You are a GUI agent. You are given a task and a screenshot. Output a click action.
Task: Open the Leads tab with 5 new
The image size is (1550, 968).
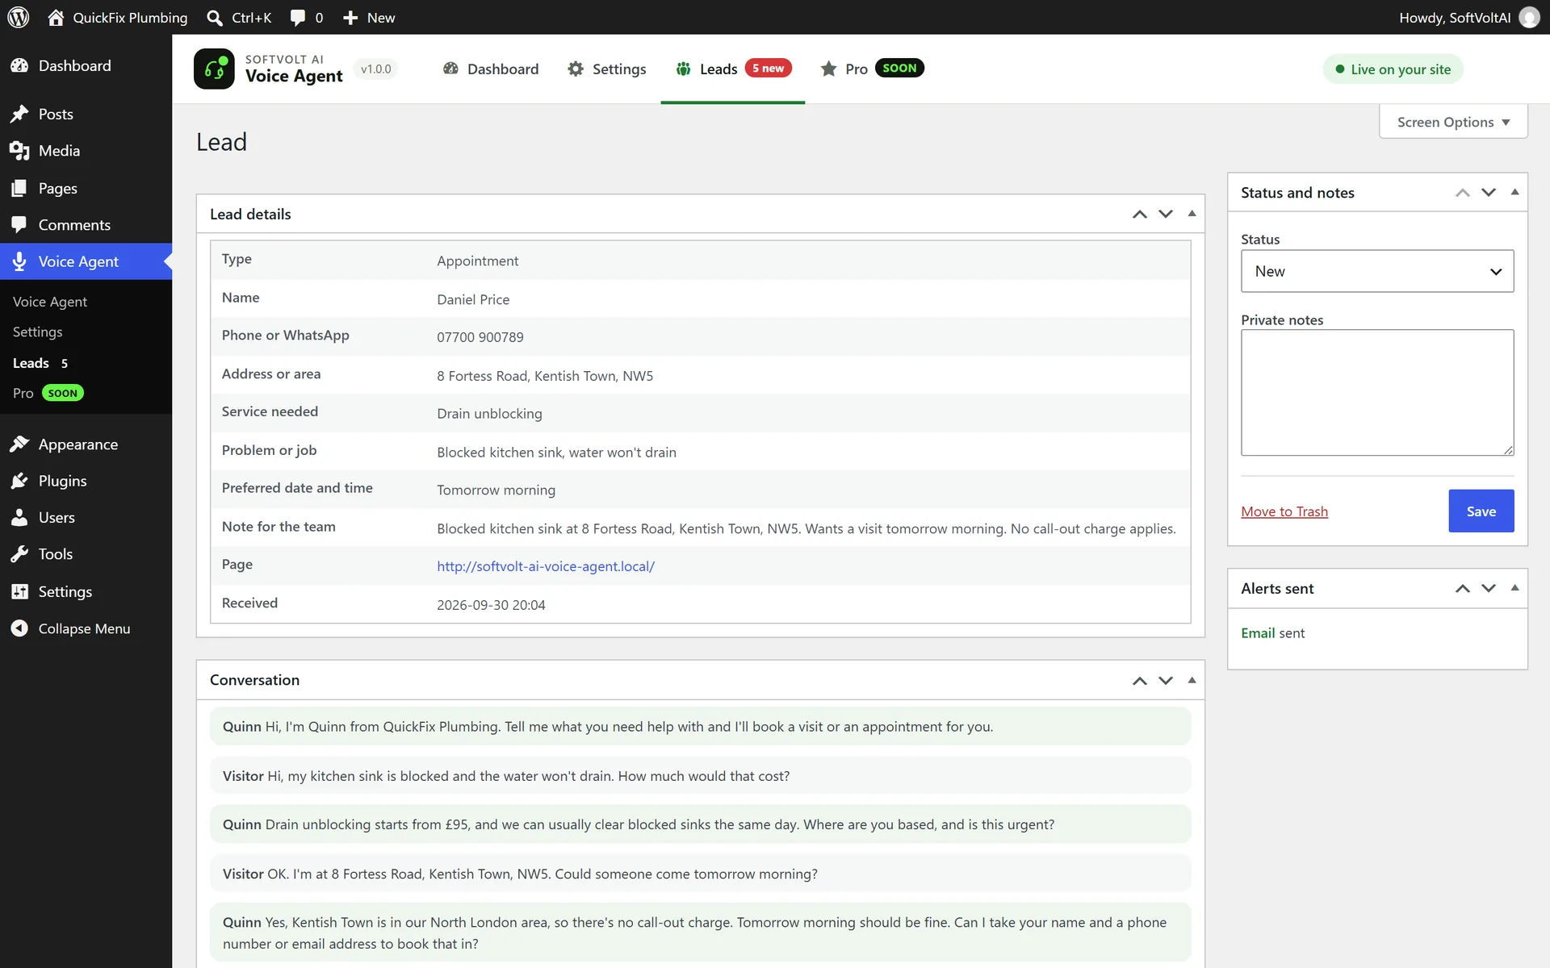[x=733, y=69]
